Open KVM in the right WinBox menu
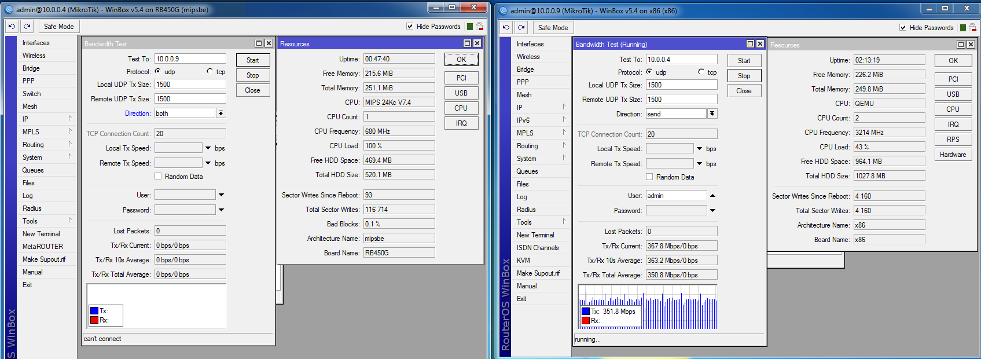The height and width of the screenshot is (359, 981). coord(542,260)
